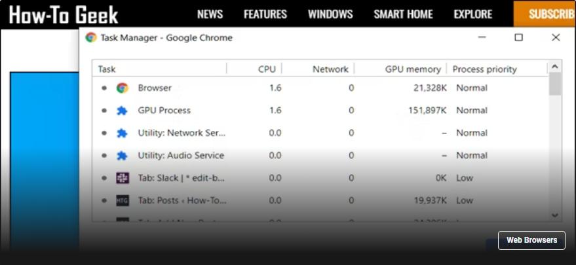The height and width of the screenshot is (265, 576).
Task: Minimize the Task Manager window
Action: tap(482, 37)
